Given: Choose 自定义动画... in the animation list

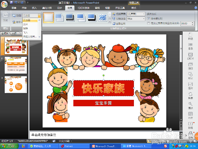Looking at the screenshot, I should [30, 37].
